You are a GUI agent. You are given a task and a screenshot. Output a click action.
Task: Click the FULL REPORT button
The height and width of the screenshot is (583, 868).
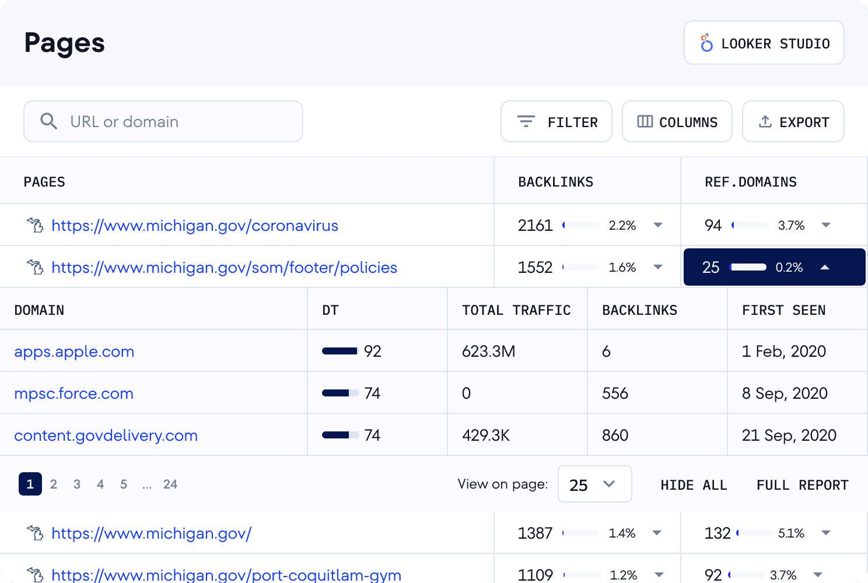tap(802, 485)
